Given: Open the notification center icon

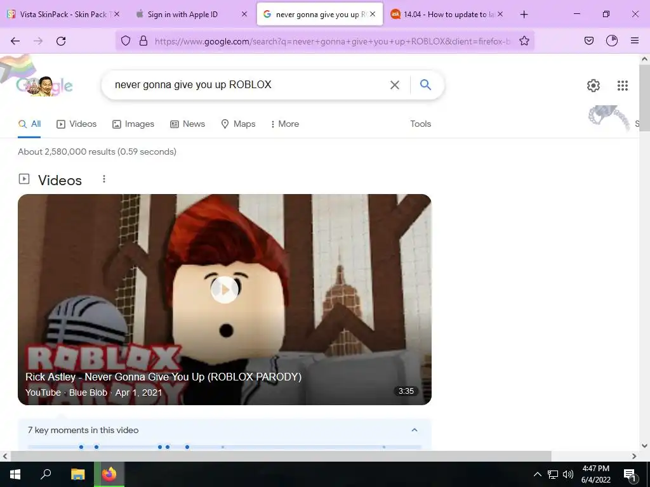Looking at the screenshot, I should tap(630, 475).
